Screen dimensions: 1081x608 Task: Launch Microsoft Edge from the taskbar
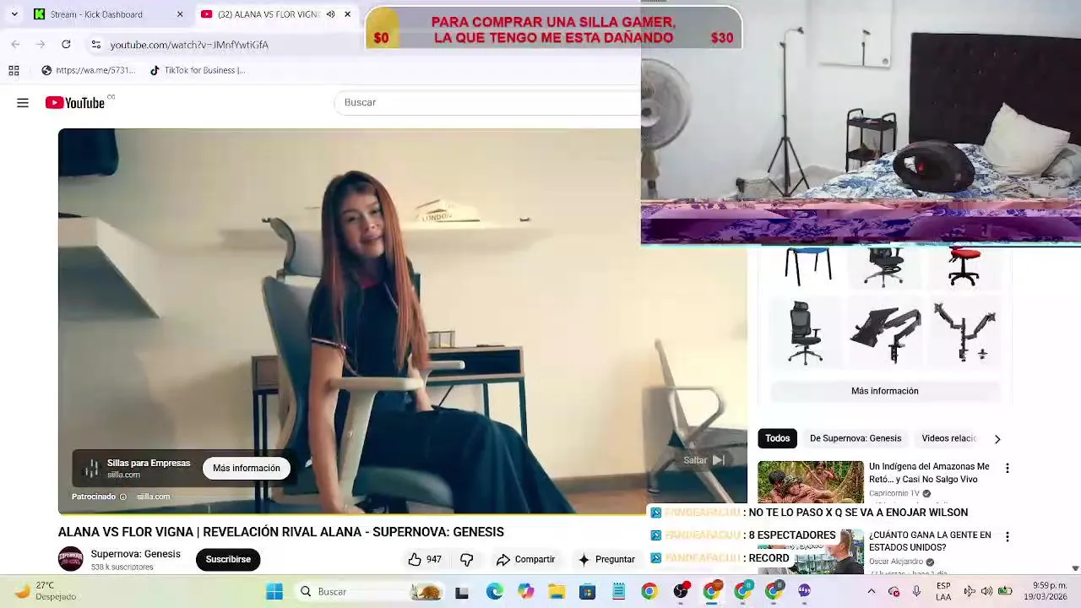click(x=494, y=592)
